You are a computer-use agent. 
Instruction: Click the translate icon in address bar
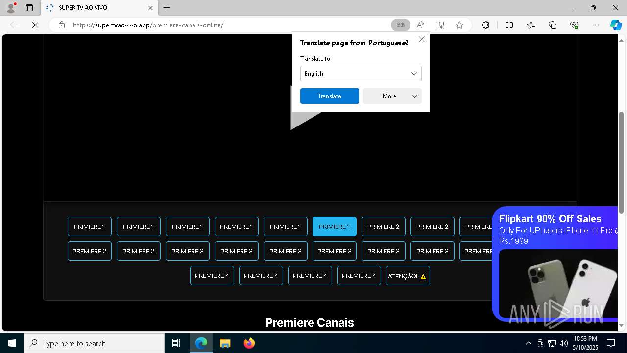[x=401, y=25]
